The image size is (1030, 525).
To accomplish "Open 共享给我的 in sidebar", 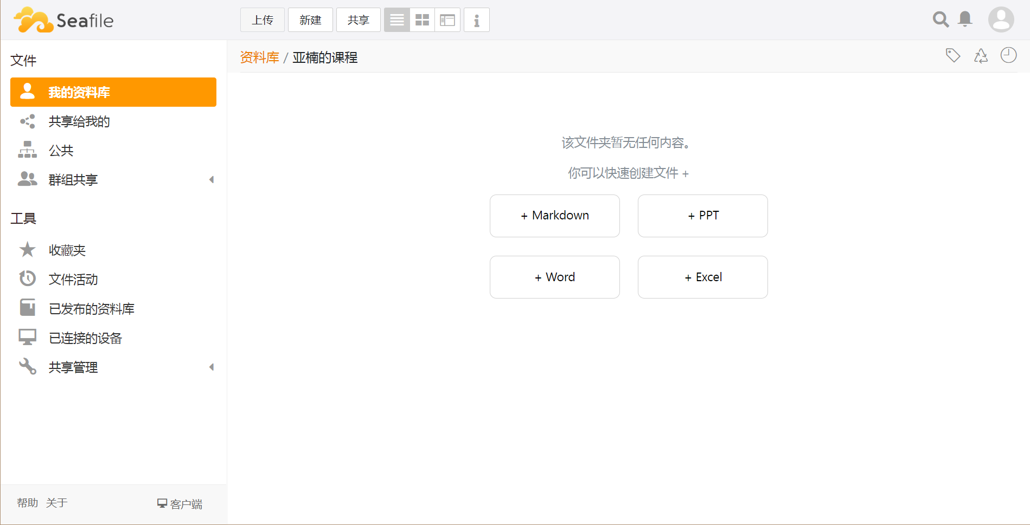I will (x=79, y=121).
